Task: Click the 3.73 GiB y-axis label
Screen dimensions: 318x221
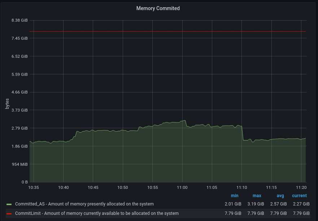Action: pyautogui.click(x=19, y=110)
